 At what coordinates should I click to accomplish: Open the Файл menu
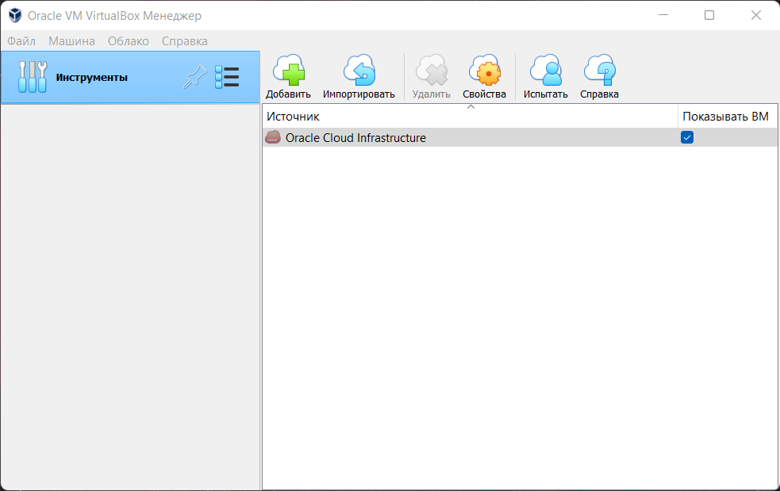21,40
